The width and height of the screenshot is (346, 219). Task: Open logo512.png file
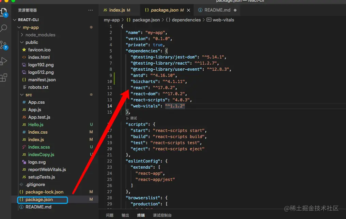click(x=41, y=72)
